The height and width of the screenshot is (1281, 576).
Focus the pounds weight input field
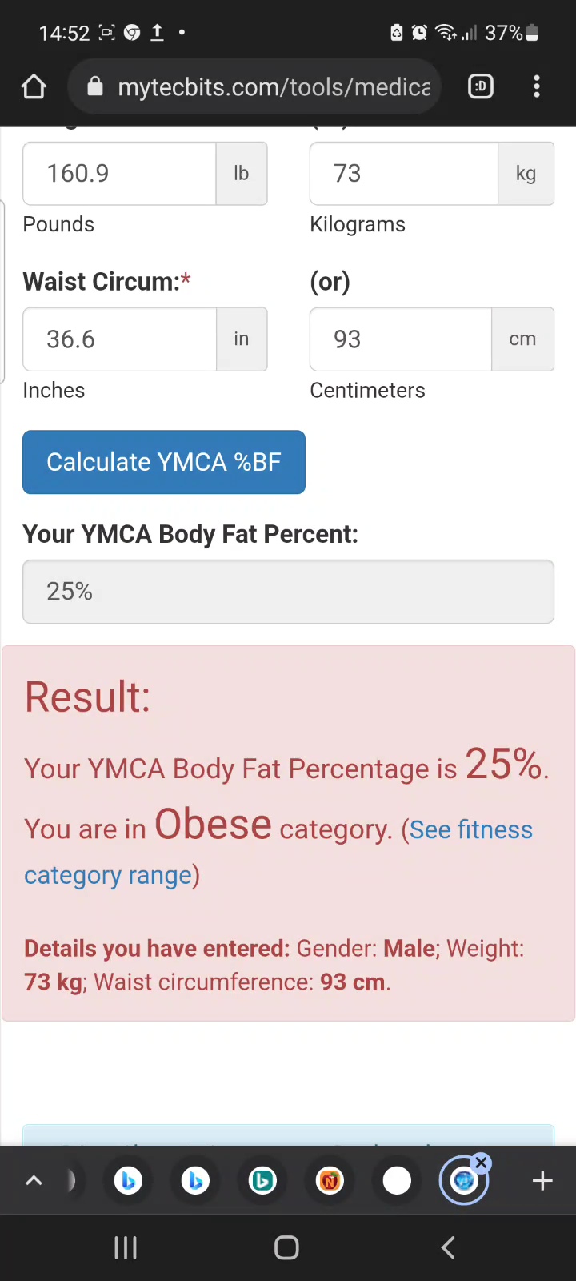120,174
